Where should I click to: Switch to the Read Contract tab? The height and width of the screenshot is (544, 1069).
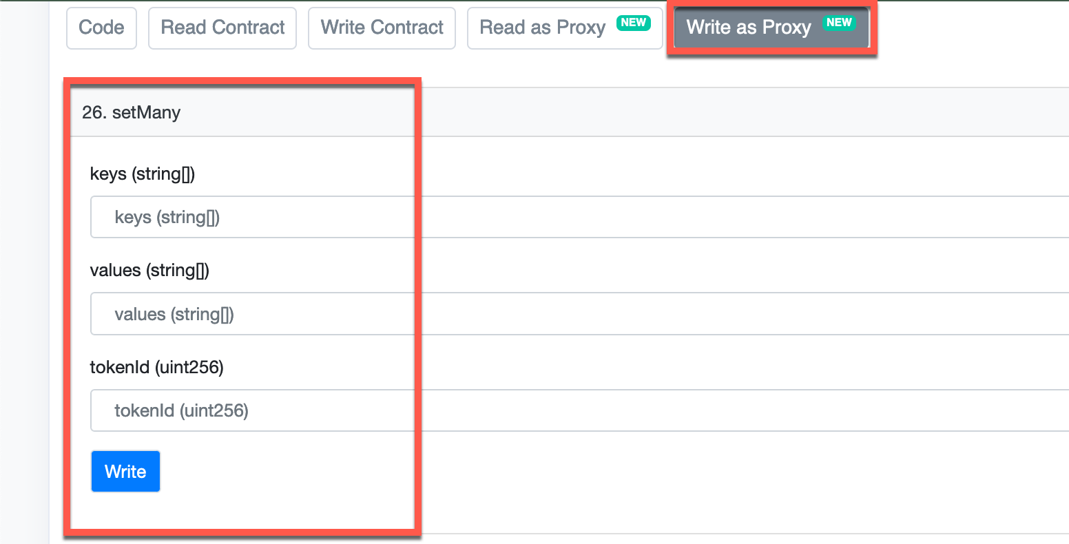(x=222, y=28)
